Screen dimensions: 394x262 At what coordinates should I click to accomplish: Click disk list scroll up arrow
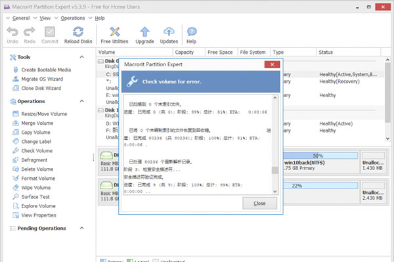point(387,60)
